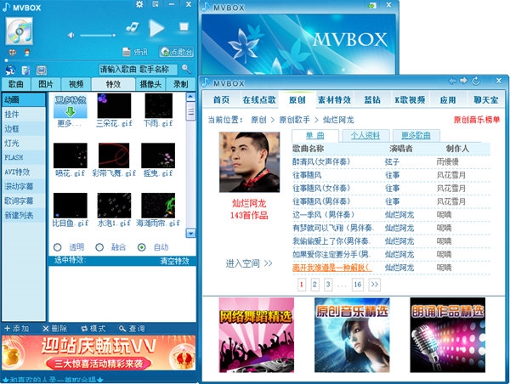The width and height of the screenshot is (510, 384).
Task: Select 挂件 in effects category list
Action: coord(24,115)
